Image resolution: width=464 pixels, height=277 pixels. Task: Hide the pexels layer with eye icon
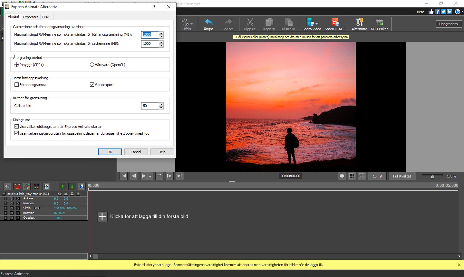[60, 194]
